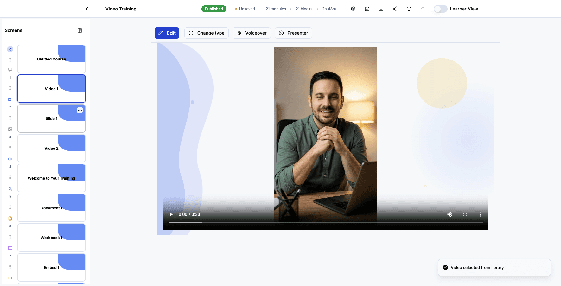Viewport: 561px width, 286px height.
Task: Open the Slide 1 options menu
Action: (80, 110)
